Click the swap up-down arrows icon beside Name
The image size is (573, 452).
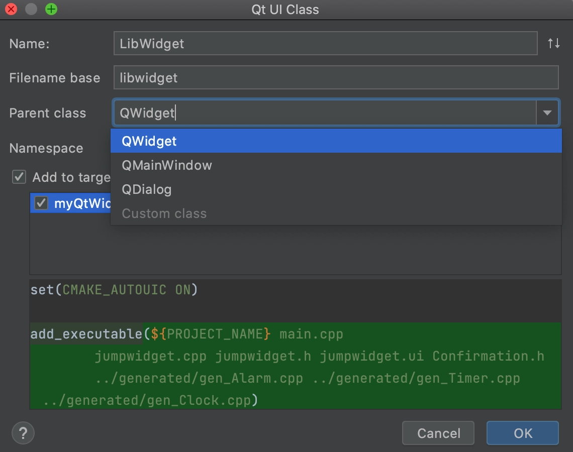553,44
